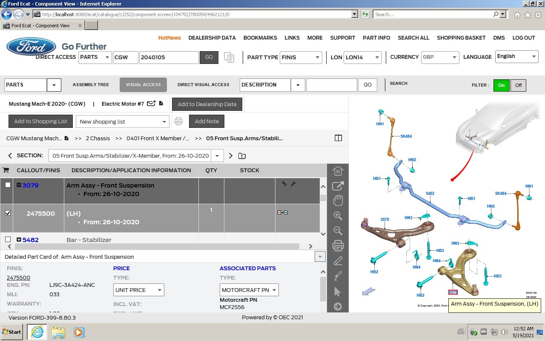Select the erase annotation tool
The image size is (545, 341).
coord(338,276)
